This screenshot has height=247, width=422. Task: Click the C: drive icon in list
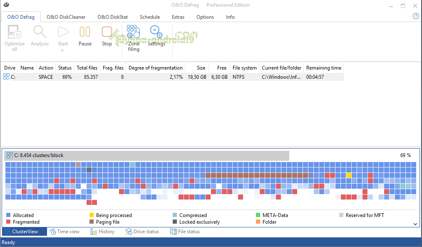(x=7, y=77)
